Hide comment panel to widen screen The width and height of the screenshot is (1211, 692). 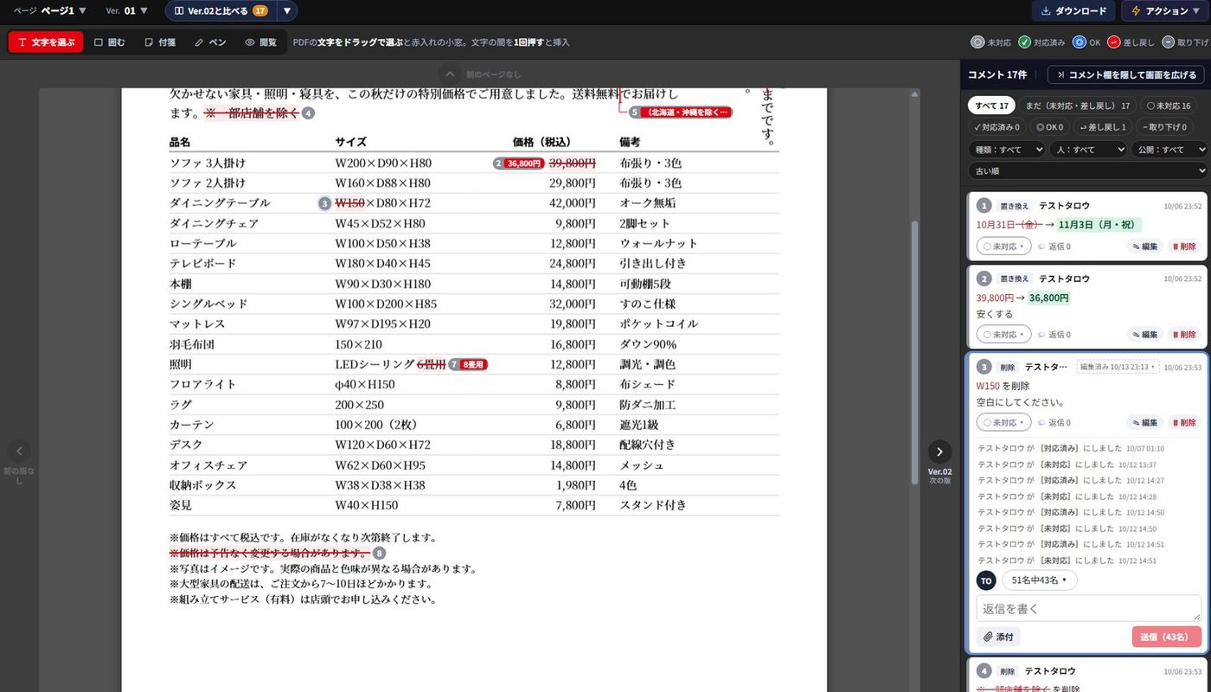coord(1126,75)
